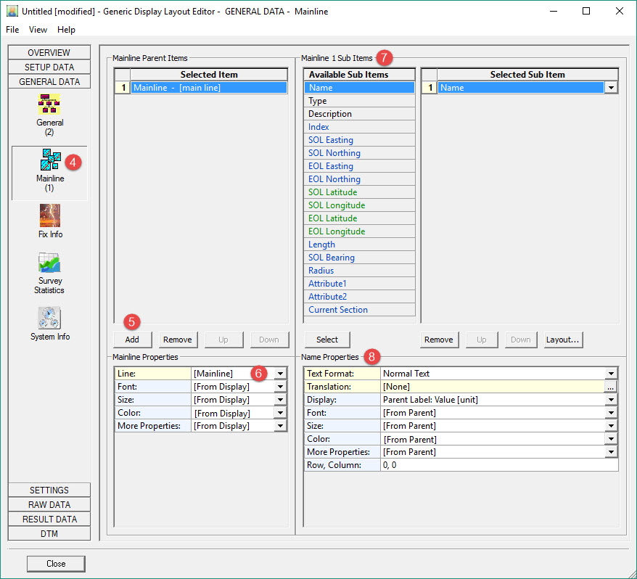Image resolution: width=637 pixels, height=579 pixels.
Task: Click the Survey Statistics icon
Action: (x=49, y=263)
